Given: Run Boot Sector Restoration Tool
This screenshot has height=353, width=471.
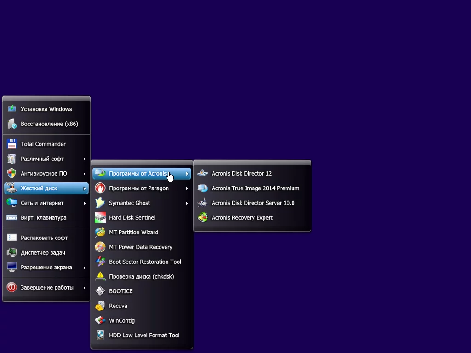Looking at the screenshot, I should 142,262.
